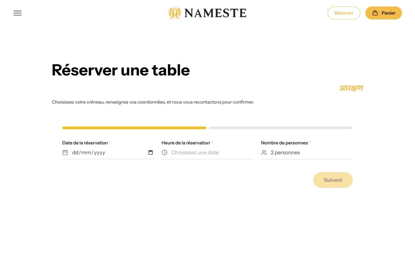This screenshot has width=415, height=259.
Task: Click the people icon beside guest count
Action: [x=264, y=152]
